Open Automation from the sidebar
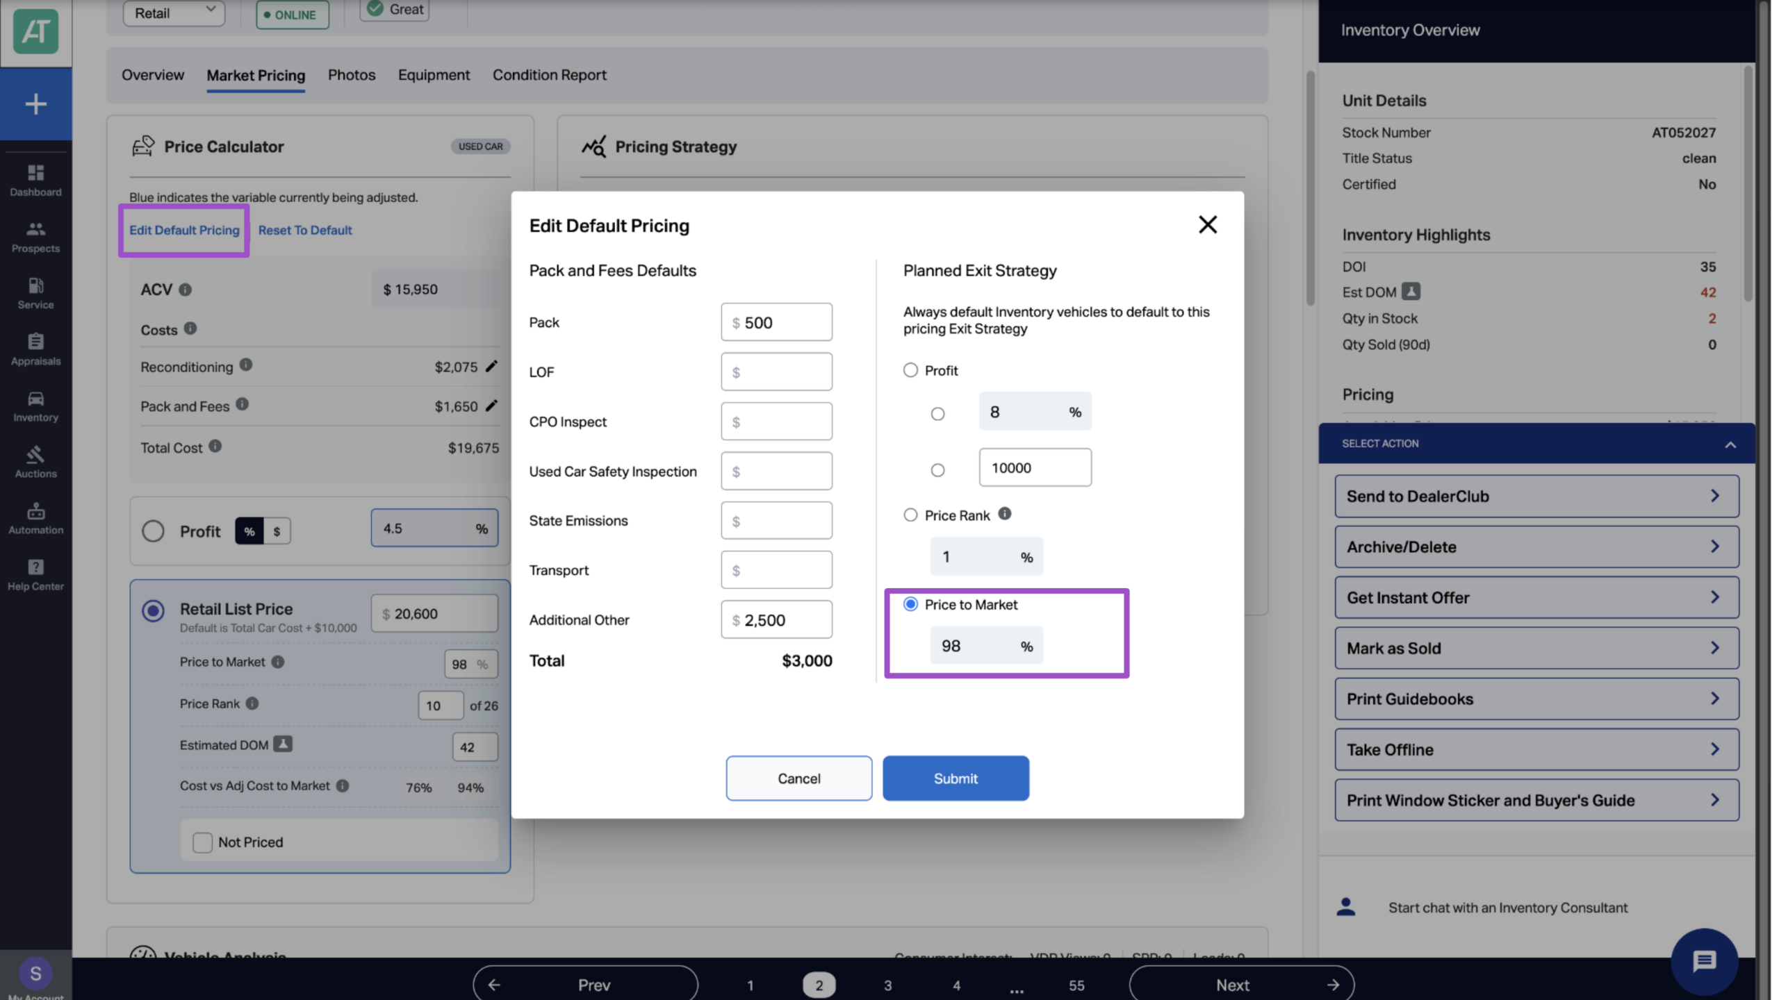 (35, 518)
